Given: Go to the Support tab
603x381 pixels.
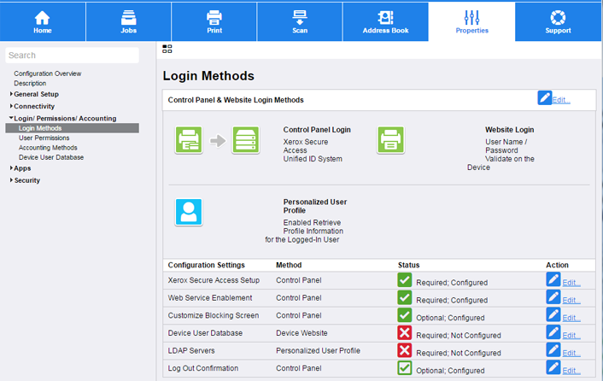Looking at the screenshot, I should tap(558, 22).
